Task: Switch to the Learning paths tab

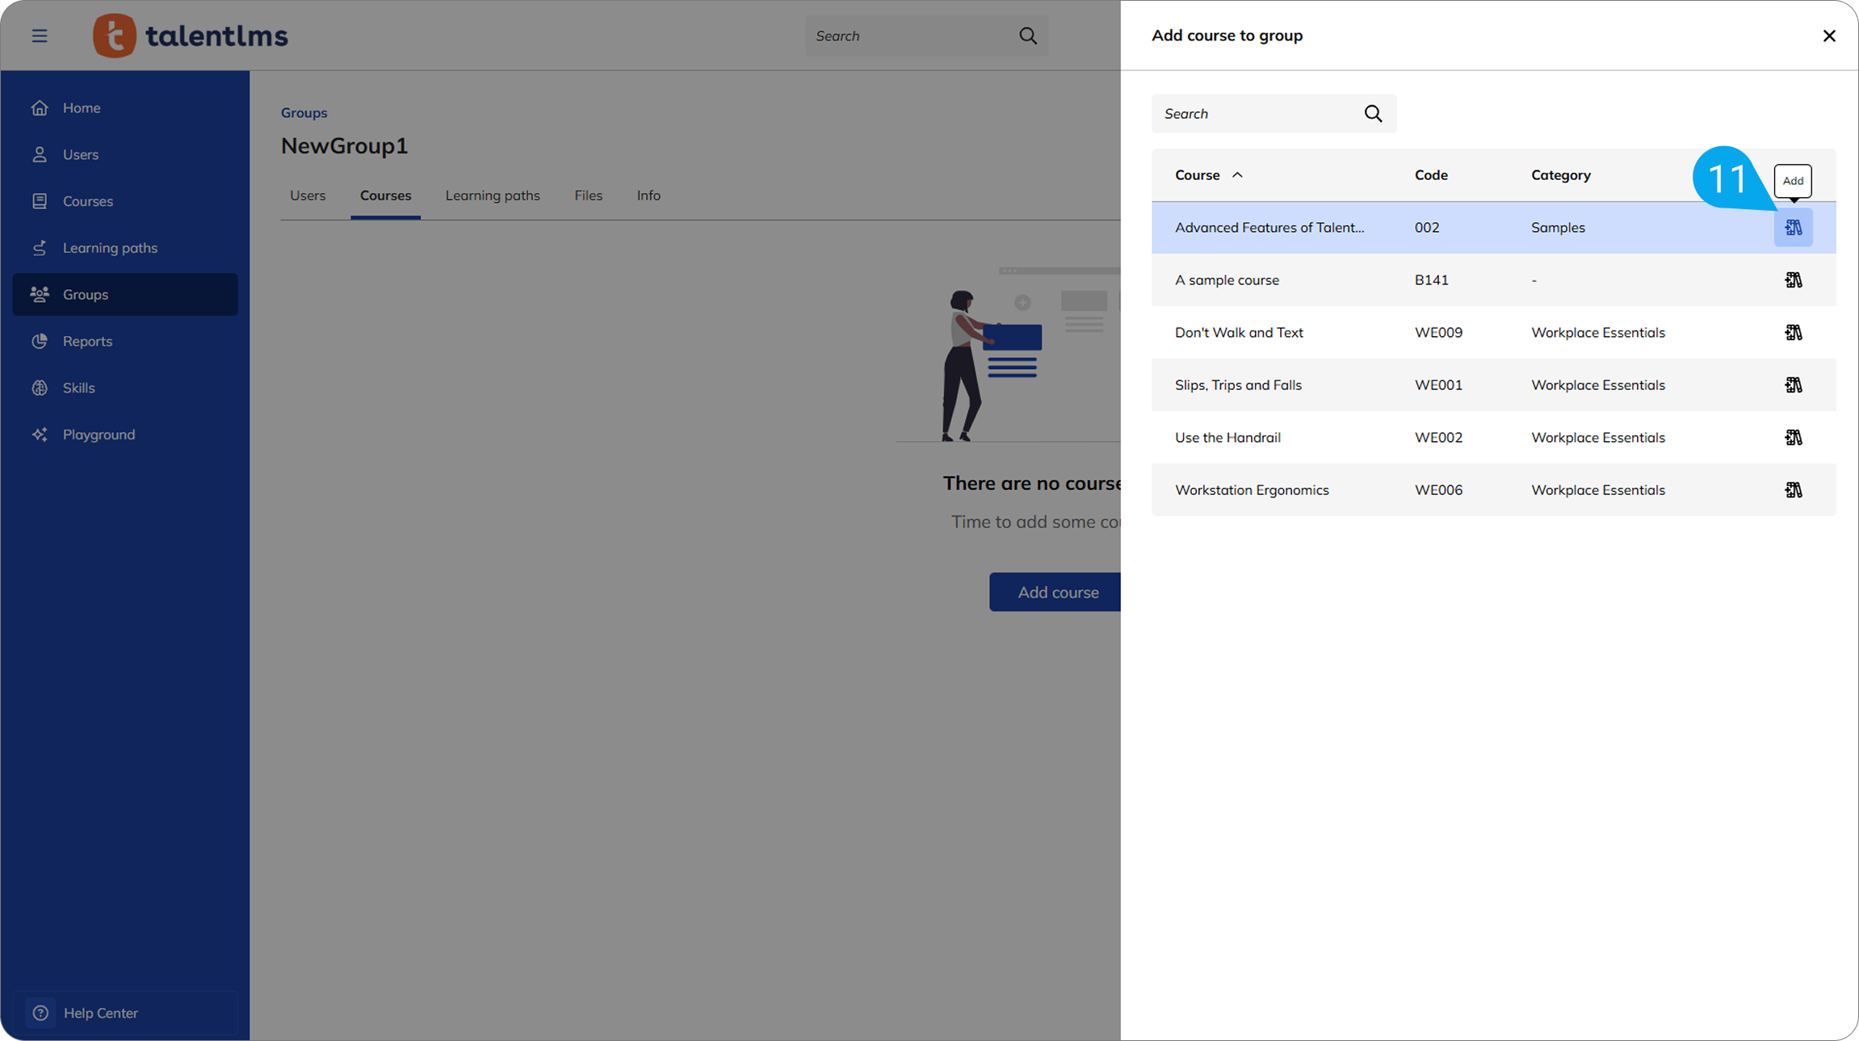Action: point(493,195)
